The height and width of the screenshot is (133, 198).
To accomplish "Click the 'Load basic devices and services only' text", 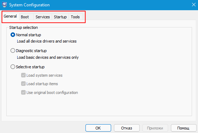I will tap(48, 57).
